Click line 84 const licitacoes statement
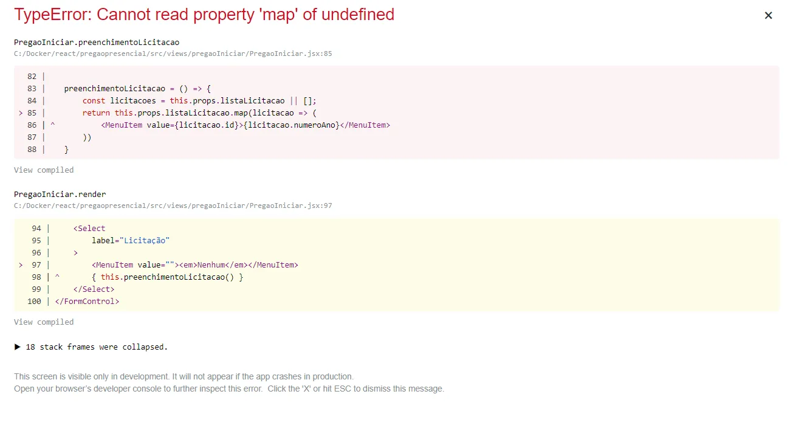799x439 pixels. pos(199,101)
